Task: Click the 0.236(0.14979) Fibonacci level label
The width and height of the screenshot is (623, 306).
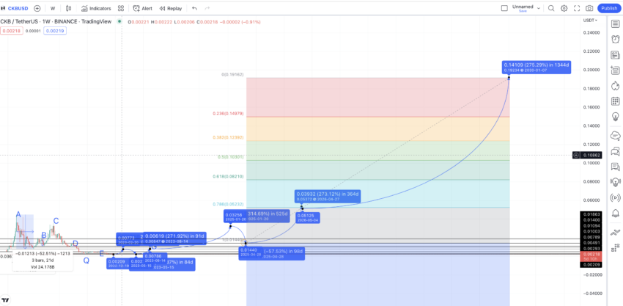Action: coord(228,114)
